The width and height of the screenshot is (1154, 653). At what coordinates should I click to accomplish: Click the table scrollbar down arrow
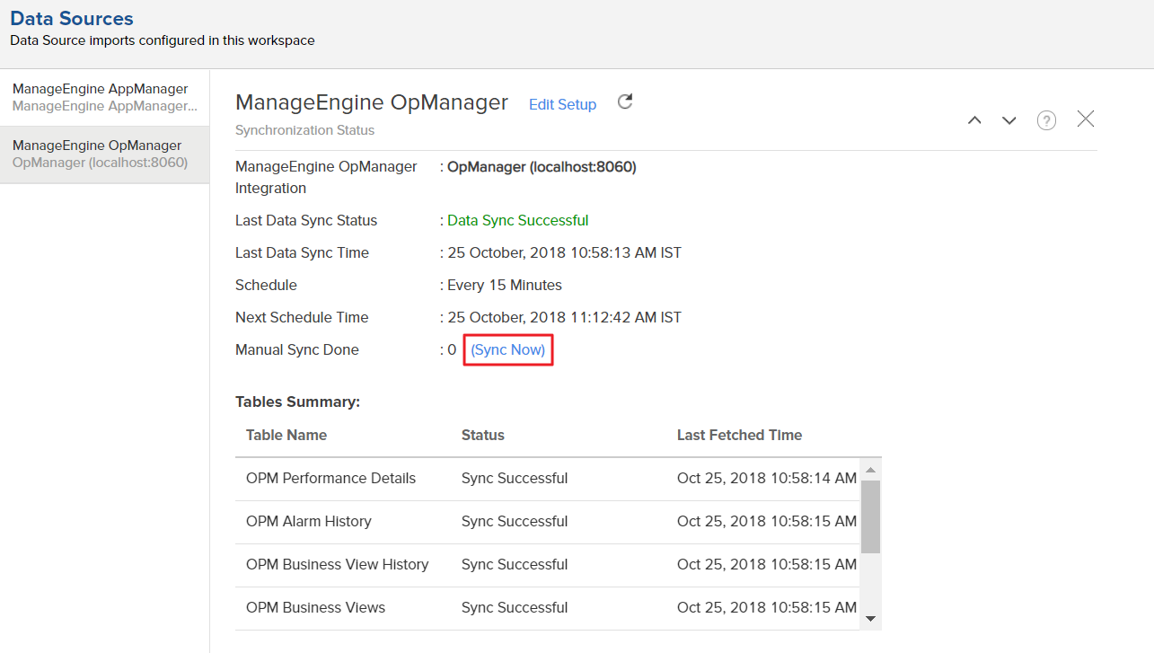[870, 618]
